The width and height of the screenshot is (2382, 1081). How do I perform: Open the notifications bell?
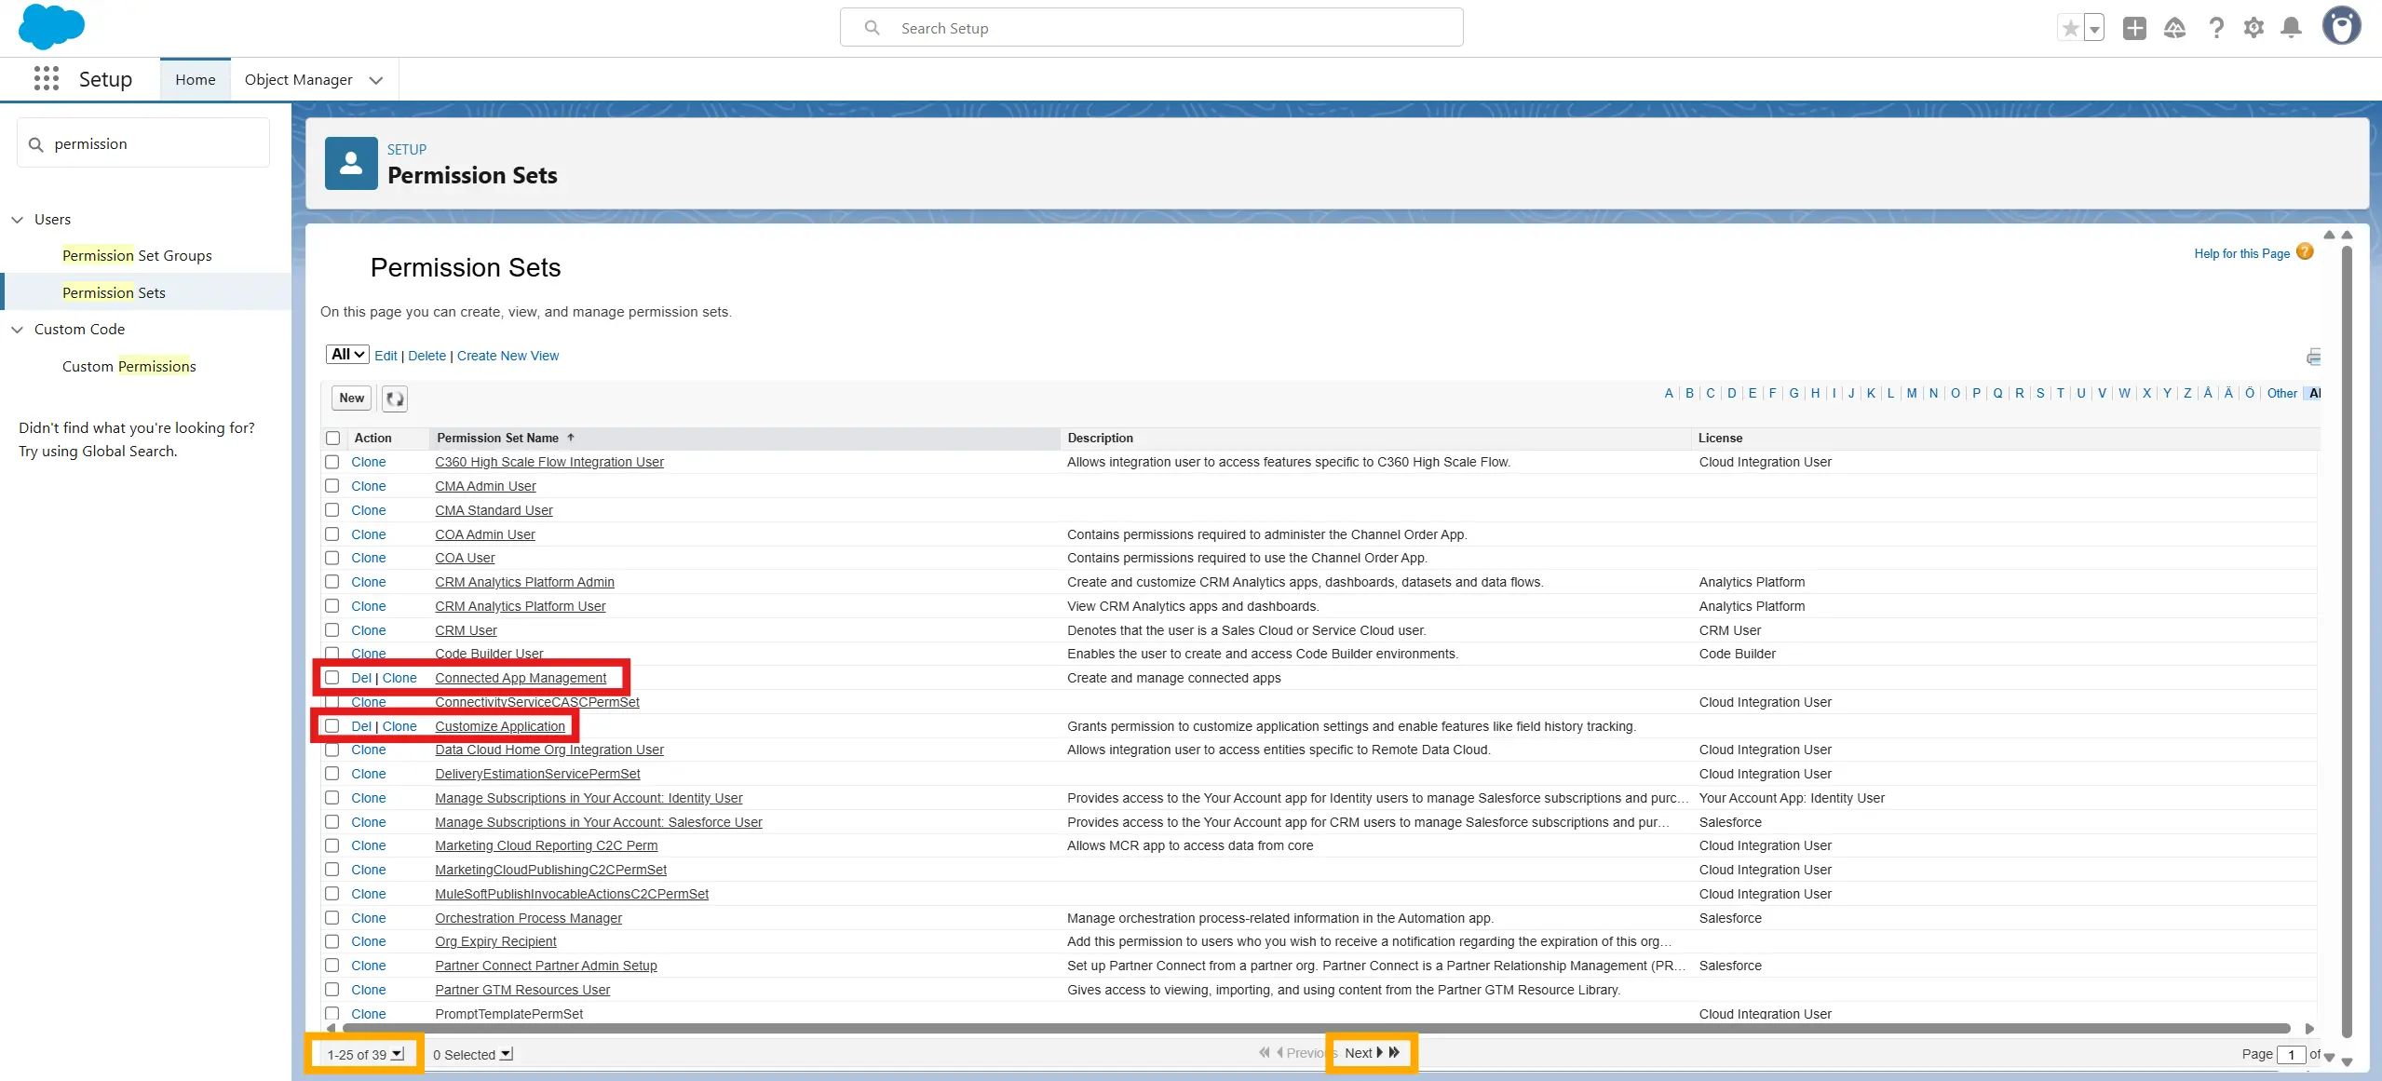pos(2291,28)
